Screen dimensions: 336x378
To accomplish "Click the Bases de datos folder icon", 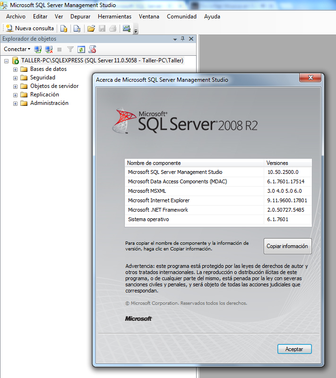I will click(24, 69).
